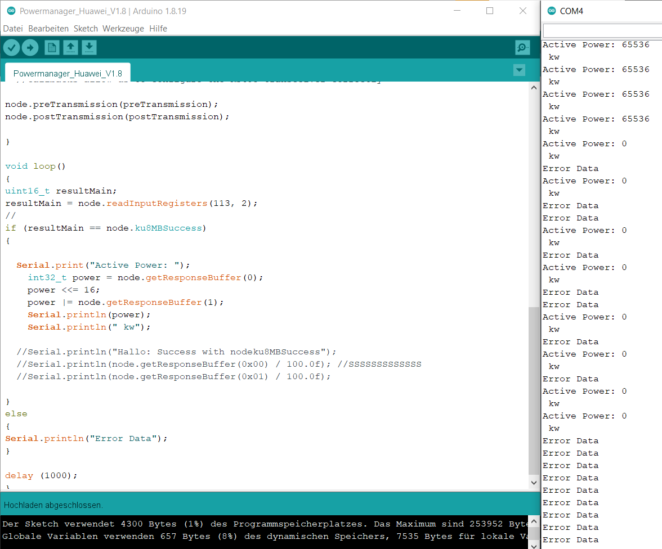
Task: Click the 'power <<= 16;' line
Action: pos(64,290)
